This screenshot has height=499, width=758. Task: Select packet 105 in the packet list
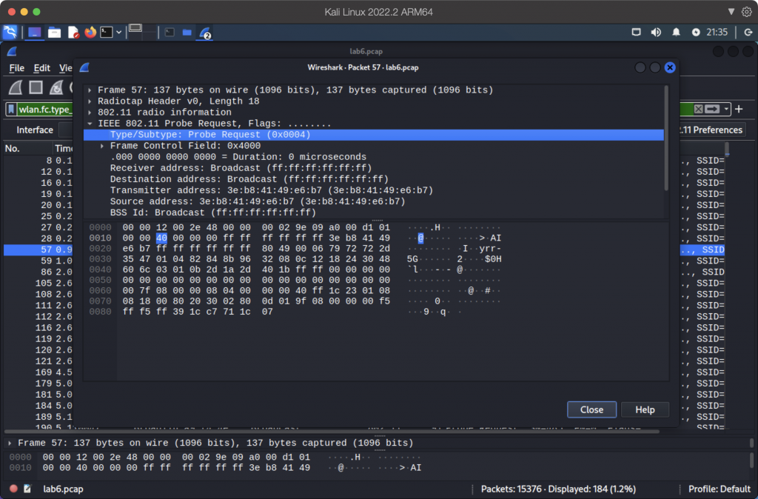click(38, 283)
